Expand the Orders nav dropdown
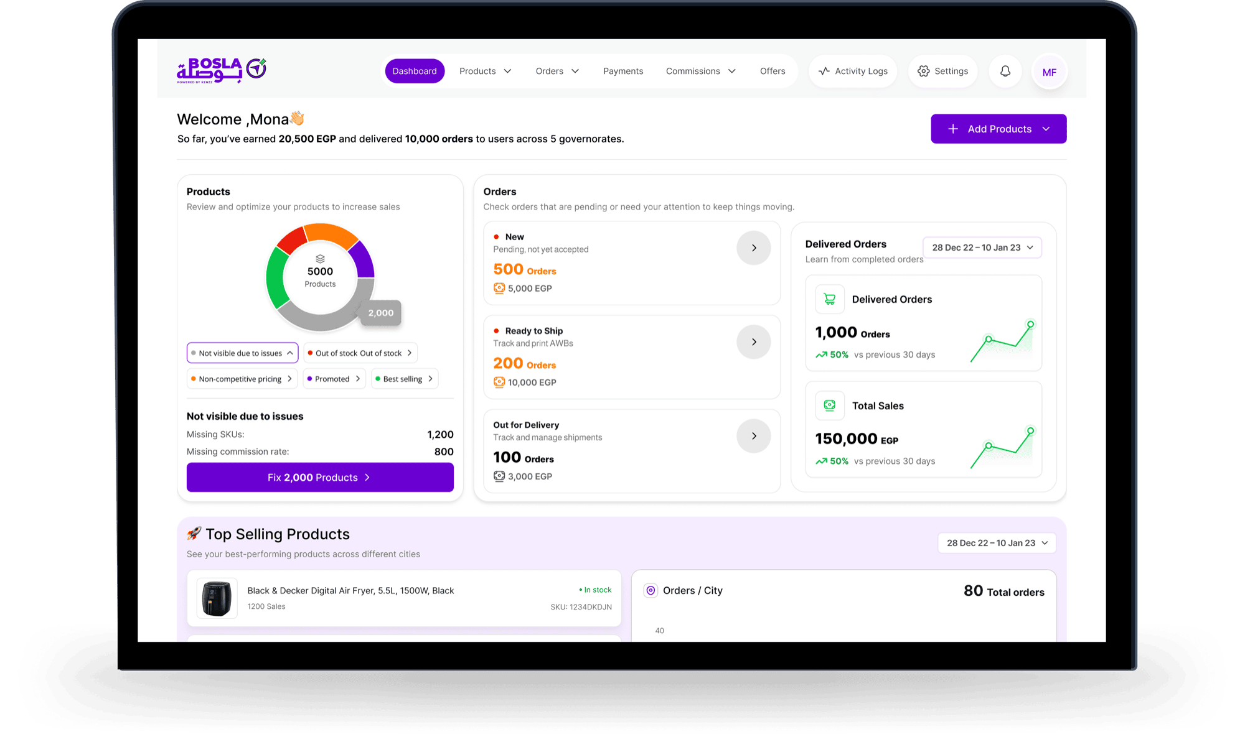 (x=575, y=71)
